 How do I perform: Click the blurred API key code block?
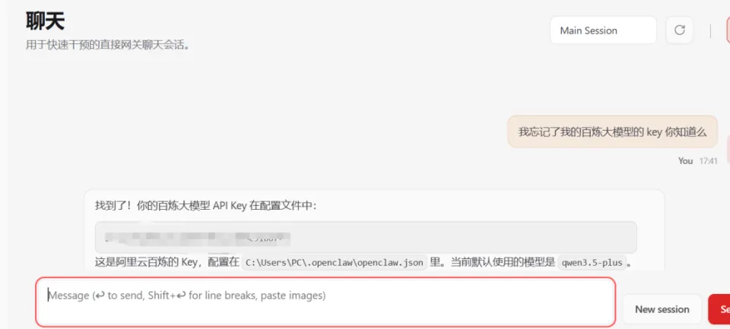click(x=366, y=237)
